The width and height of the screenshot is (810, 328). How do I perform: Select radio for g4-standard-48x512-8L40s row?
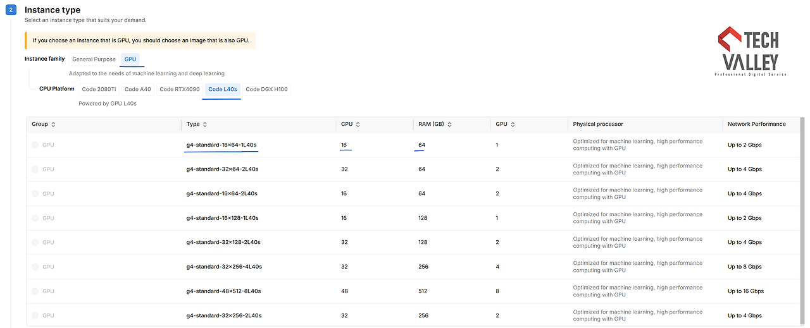[35, 291]
